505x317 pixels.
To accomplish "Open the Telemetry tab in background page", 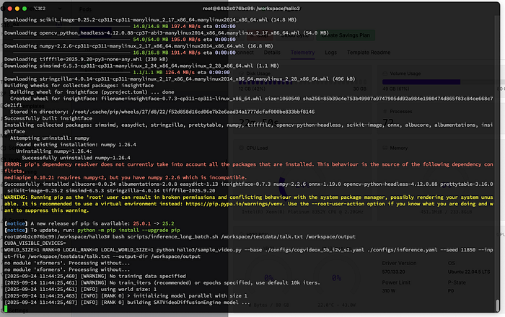I will pyautogui.click(x=302, y=53).
